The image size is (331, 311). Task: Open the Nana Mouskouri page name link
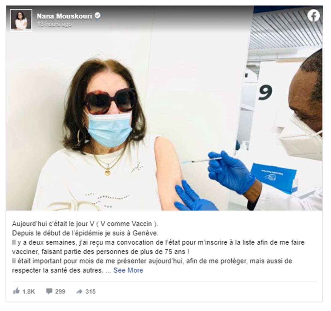coord(64,16)
